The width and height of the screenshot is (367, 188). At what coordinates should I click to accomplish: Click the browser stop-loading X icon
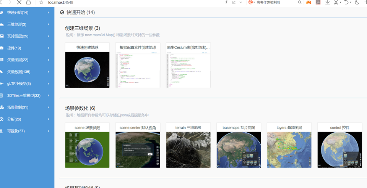[19, 2]
